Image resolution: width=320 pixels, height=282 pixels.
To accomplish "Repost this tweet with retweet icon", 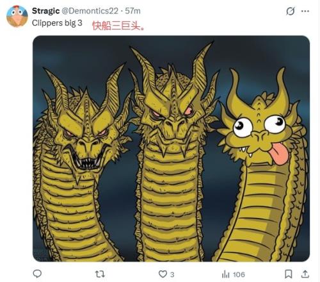I will click(100, 274).
